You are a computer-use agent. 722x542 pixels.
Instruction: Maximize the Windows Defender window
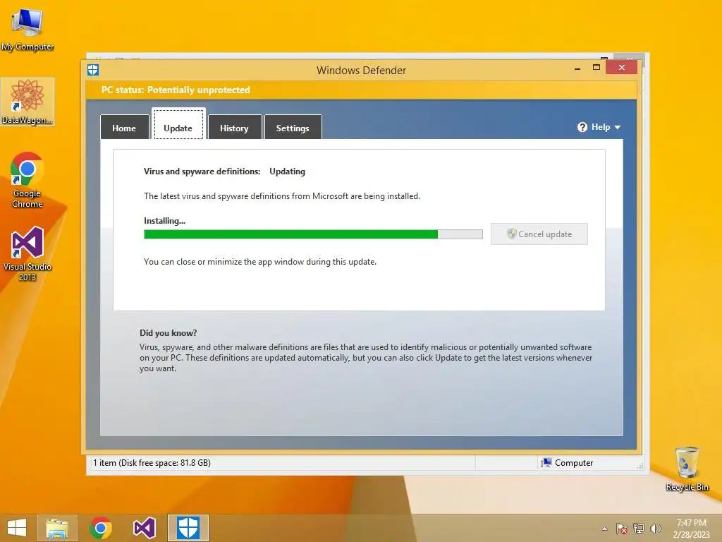pos(596,68)
